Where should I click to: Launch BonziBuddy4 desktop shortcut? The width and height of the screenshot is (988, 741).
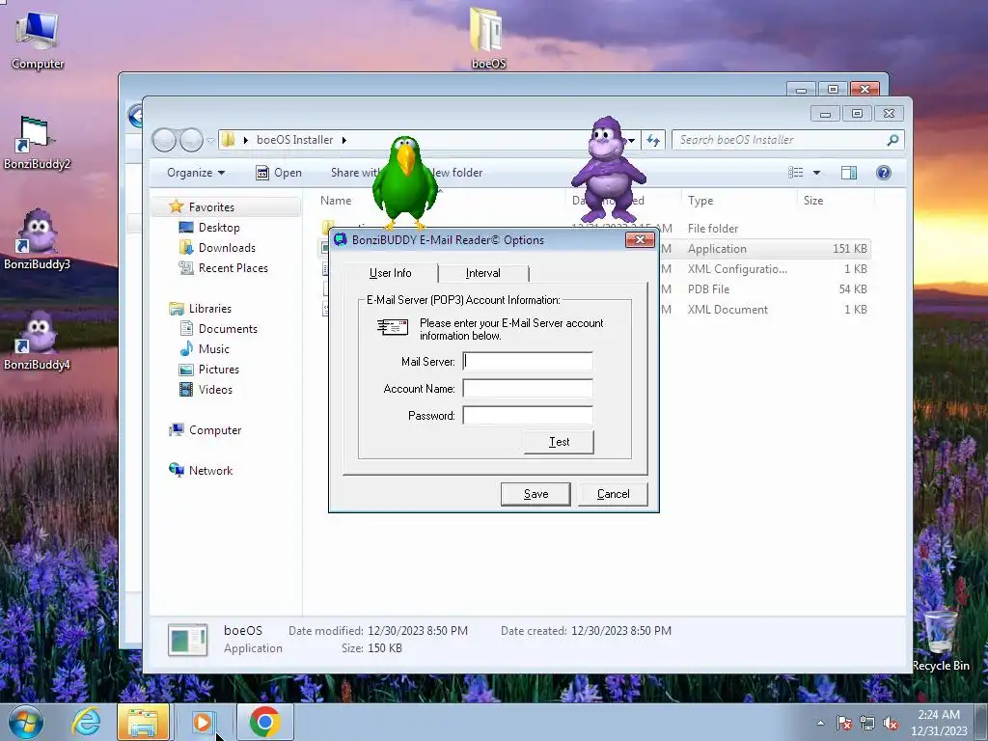pos(37,341)
